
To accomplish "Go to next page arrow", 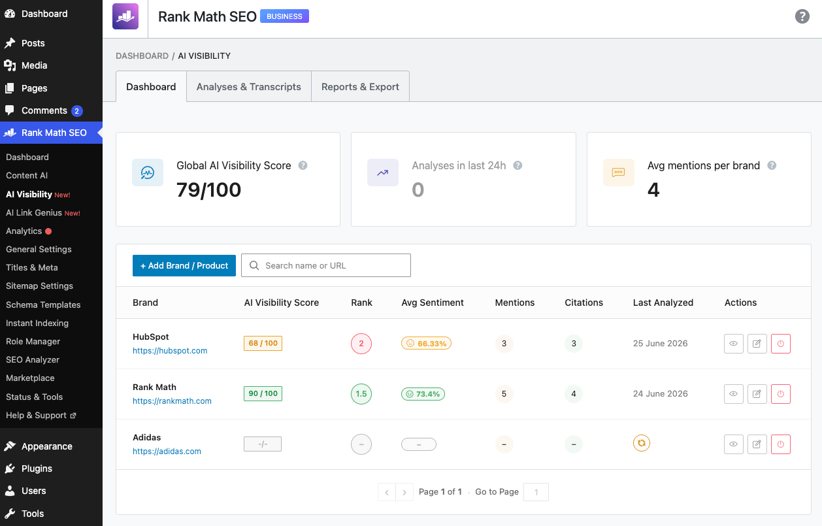I will (x=405, y=492).
